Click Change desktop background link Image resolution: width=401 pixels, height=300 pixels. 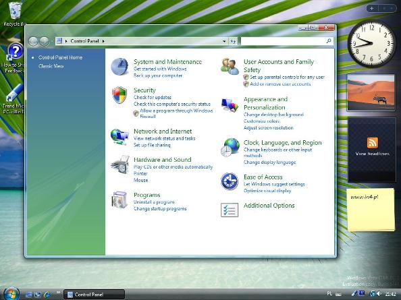pyautogui.click(x=273, y=115)
